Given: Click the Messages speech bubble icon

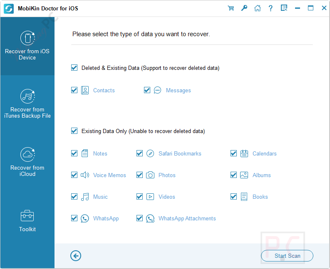Looking at the screenshot, I should (157, 91).
